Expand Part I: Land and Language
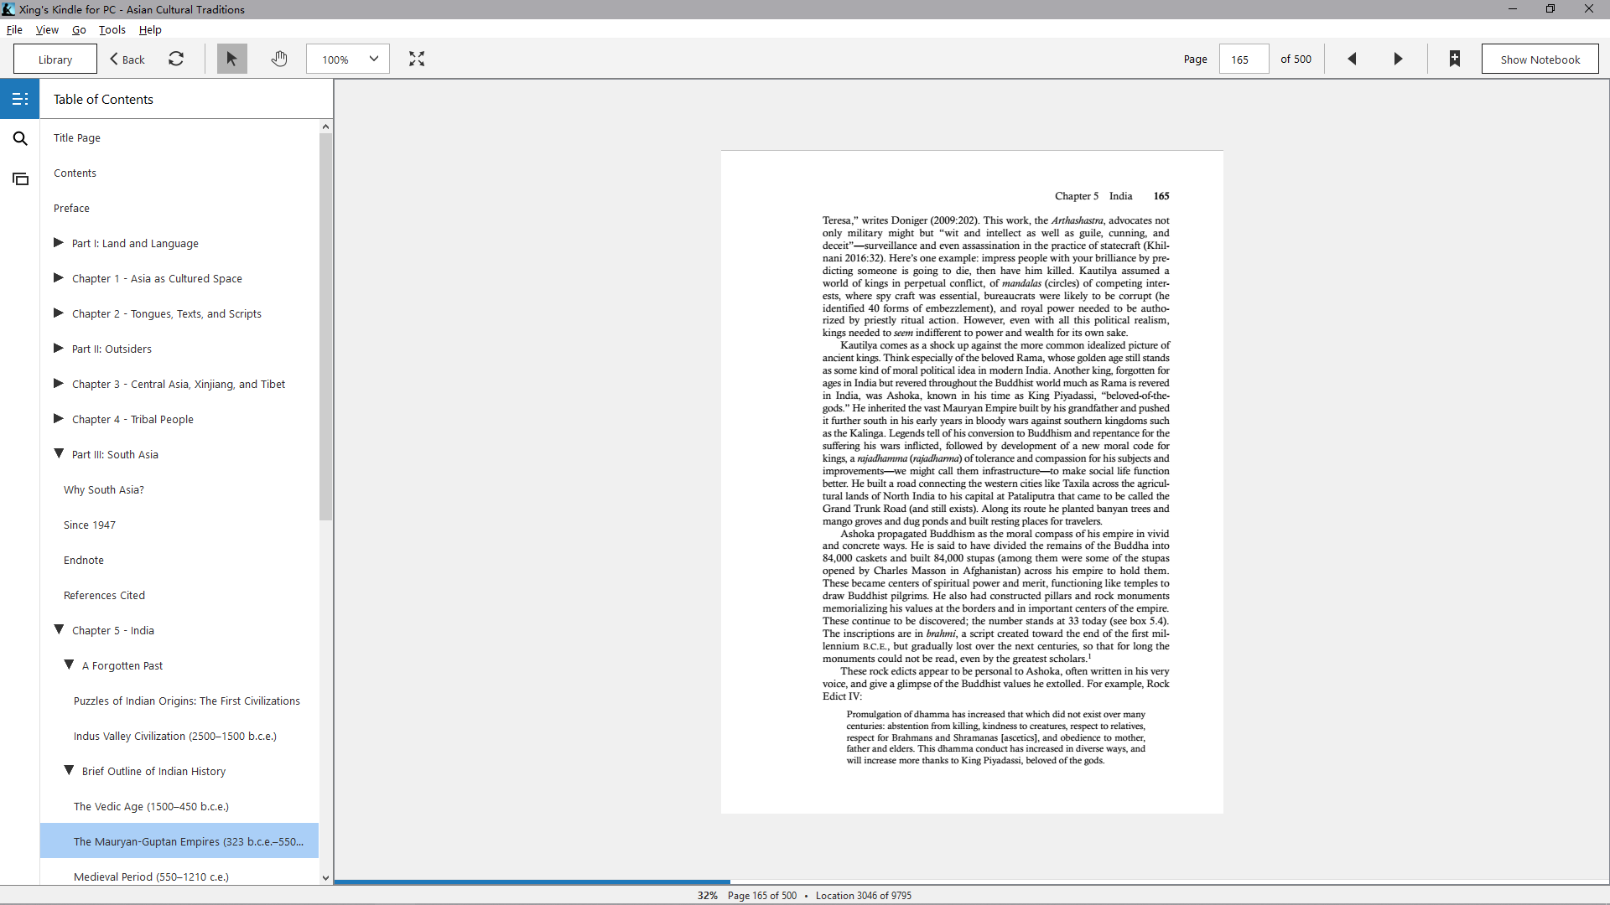The image size is (1610, 905). [59, 243]
